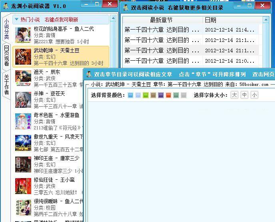Image resolution: width=275 pixels, height=222 pixels.
Task: Set font size to 大
Action: pos(234,95)
